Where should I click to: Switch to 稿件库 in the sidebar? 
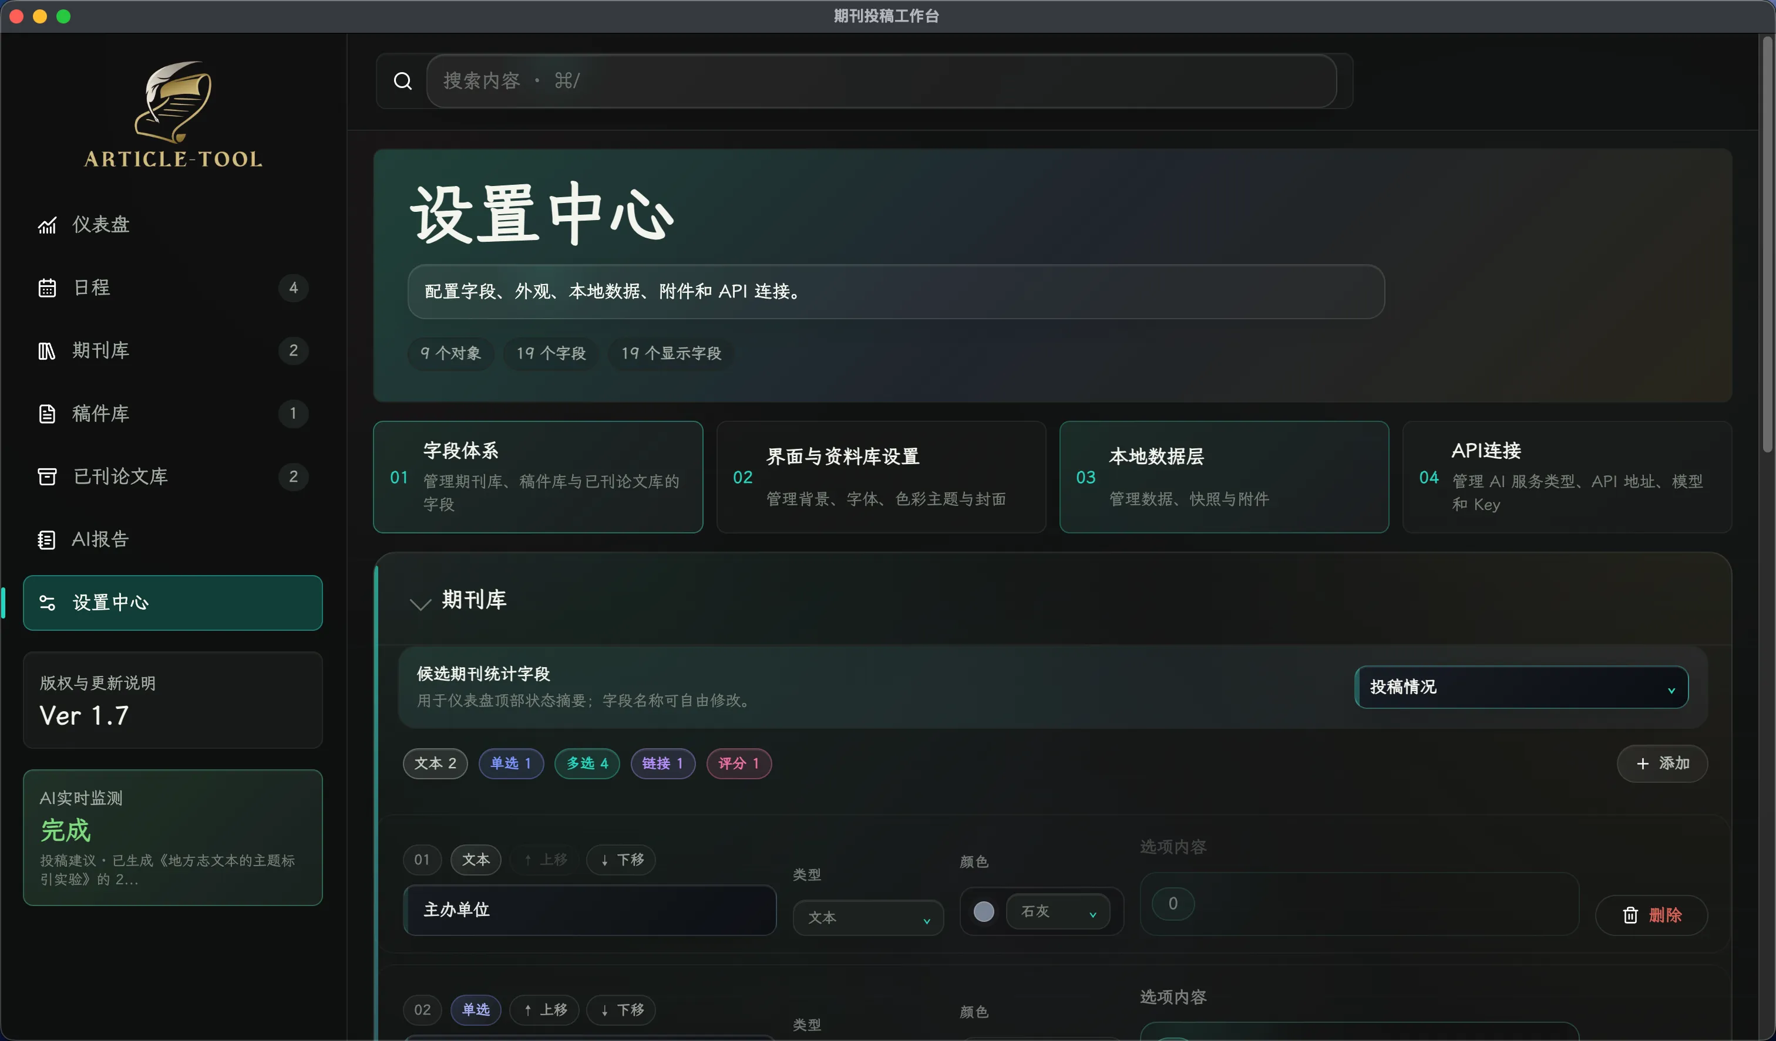[173, 414]
